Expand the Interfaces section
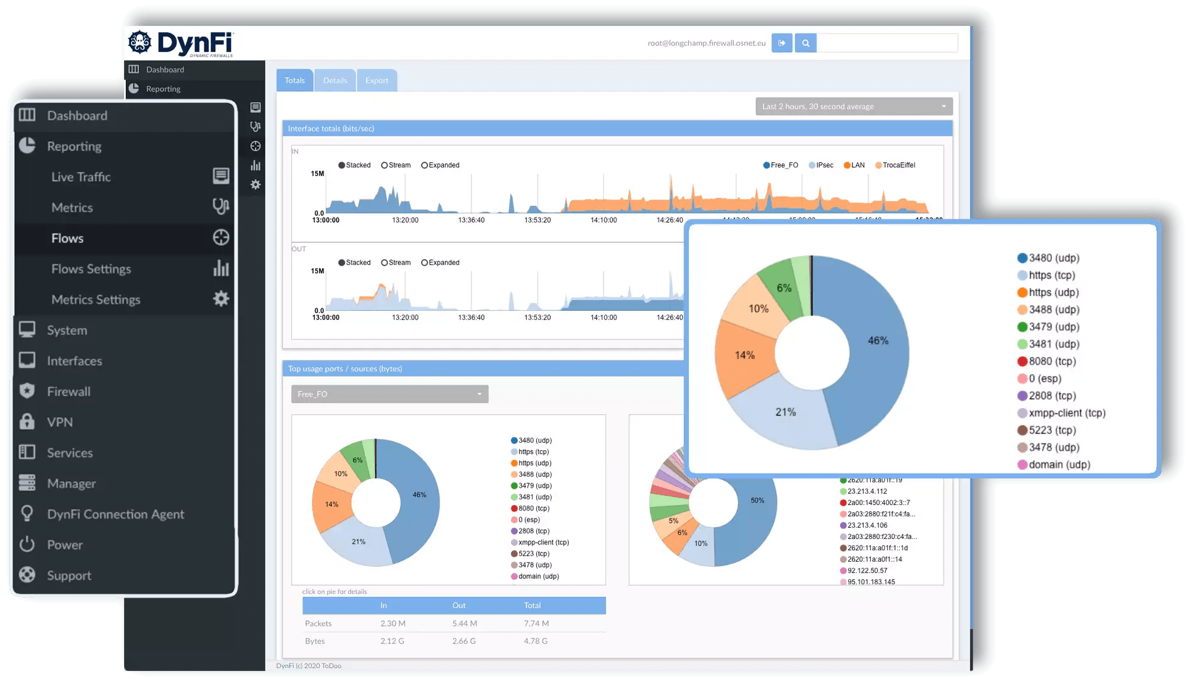Image resolution: width=1190 pixels, height=682 pixels. [x=75, y=362]
